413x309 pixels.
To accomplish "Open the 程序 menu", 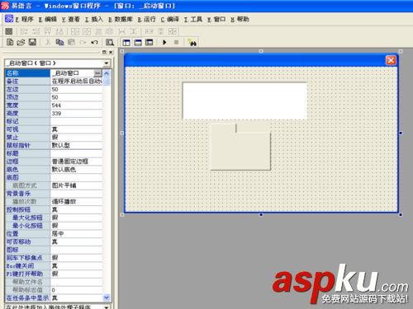I will click(x=24, y=19).
